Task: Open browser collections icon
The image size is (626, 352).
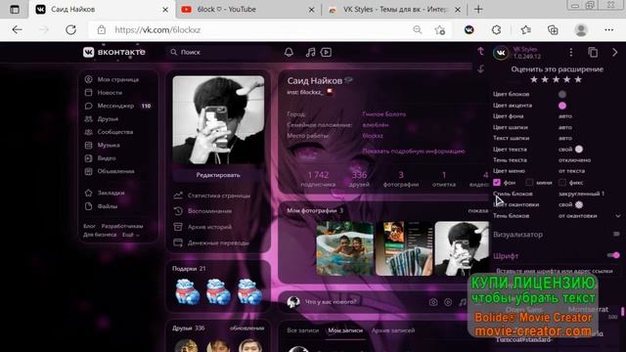Action: pyautogui.click(x=553, y=30)
